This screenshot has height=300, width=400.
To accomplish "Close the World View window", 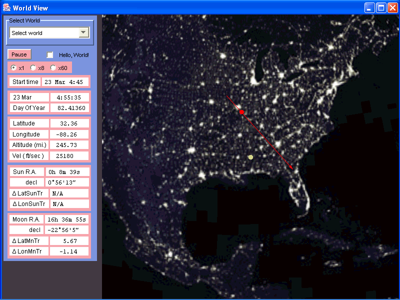I will [x=392, y=7].
